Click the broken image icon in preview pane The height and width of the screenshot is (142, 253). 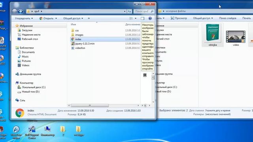pos(145,75)
